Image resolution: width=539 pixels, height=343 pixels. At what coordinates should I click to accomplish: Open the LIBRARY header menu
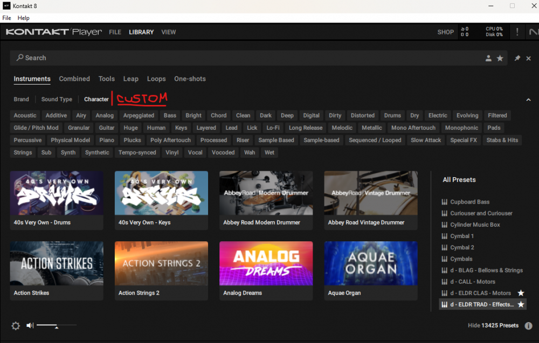(x=141, y=32)
